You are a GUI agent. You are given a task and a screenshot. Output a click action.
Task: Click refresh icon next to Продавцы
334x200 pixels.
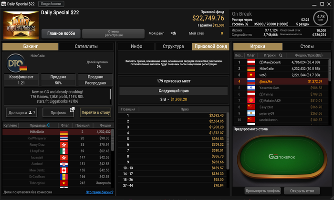pos(49,125)
